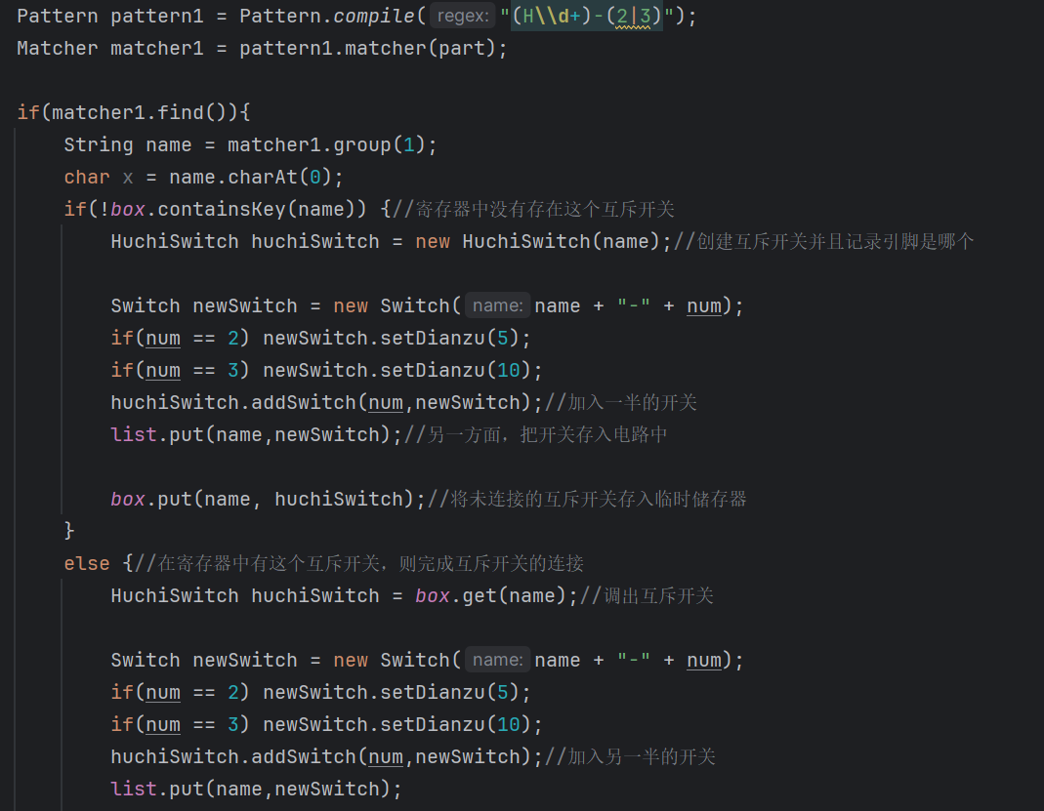Click the last line 'list.put(name,newSwitch);'
Image resolution: width=1044 pixels, height=811 pixels.
click(256, 790)
